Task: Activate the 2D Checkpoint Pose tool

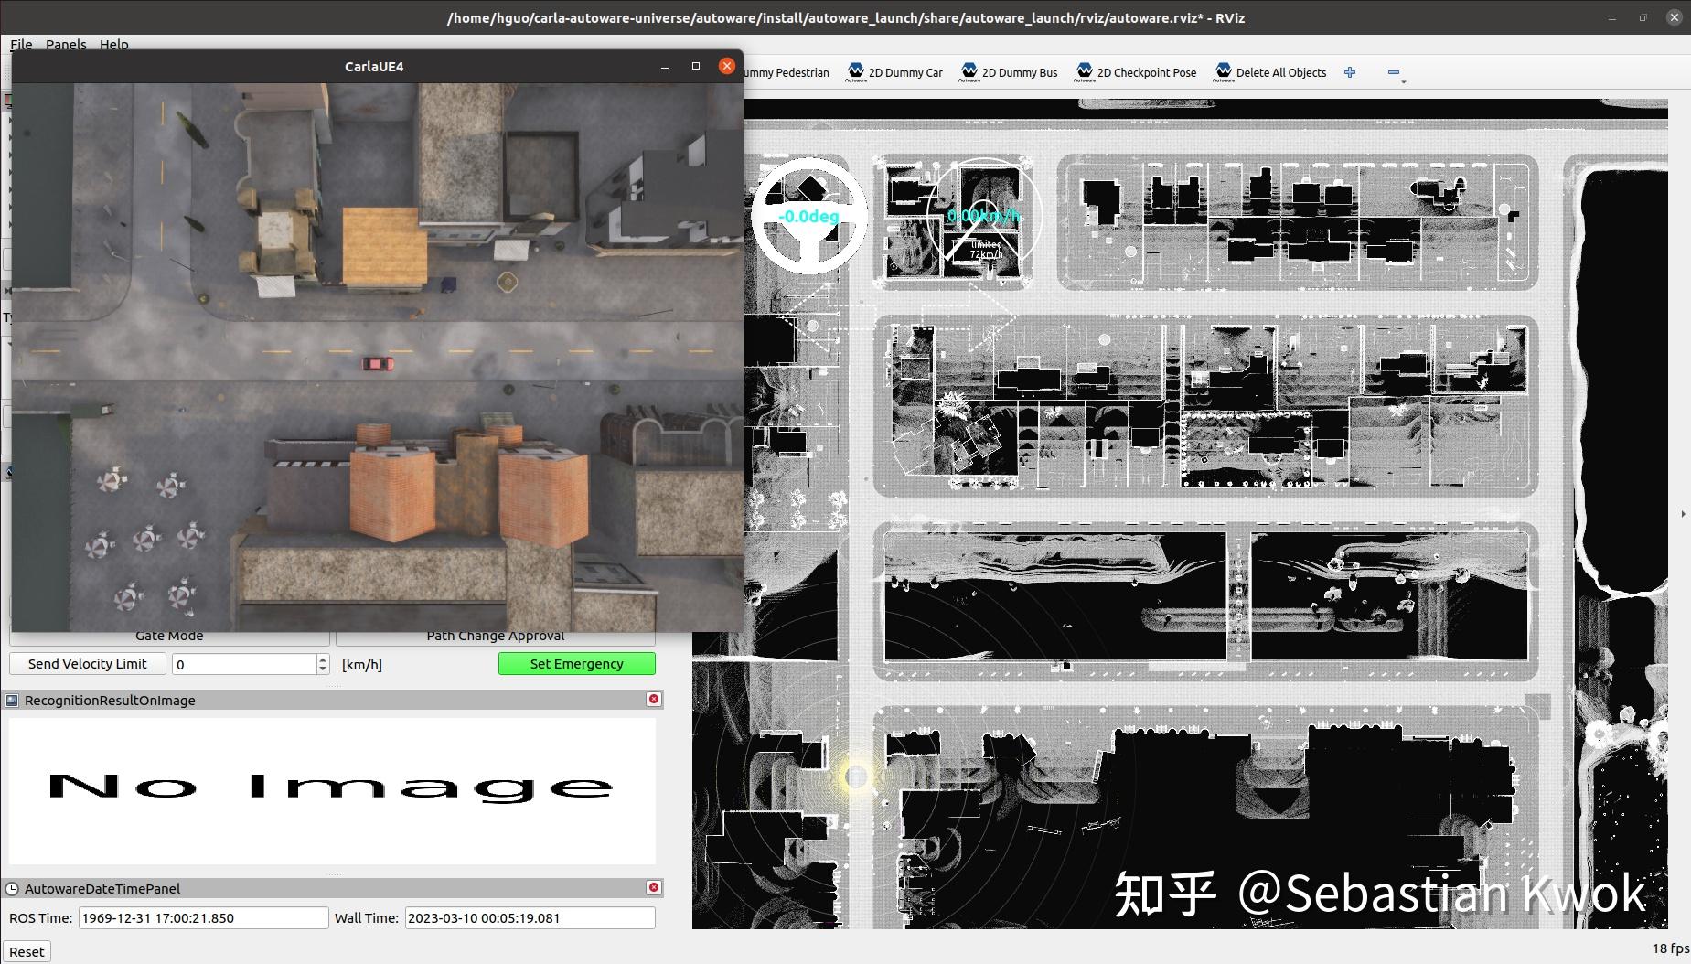Action: [x=1136, y=72]
